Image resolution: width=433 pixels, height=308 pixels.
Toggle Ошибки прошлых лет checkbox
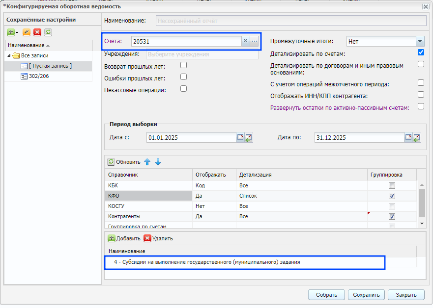[x=183, y=77]
